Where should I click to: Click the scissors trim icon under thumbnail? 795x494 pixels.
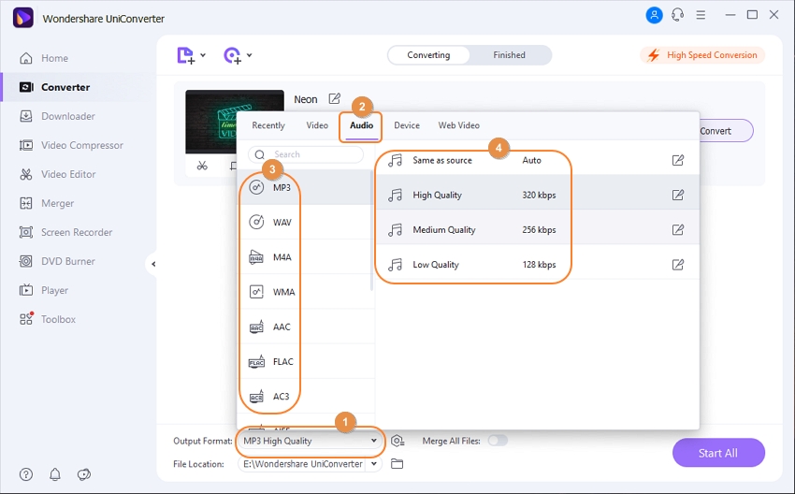202,166
